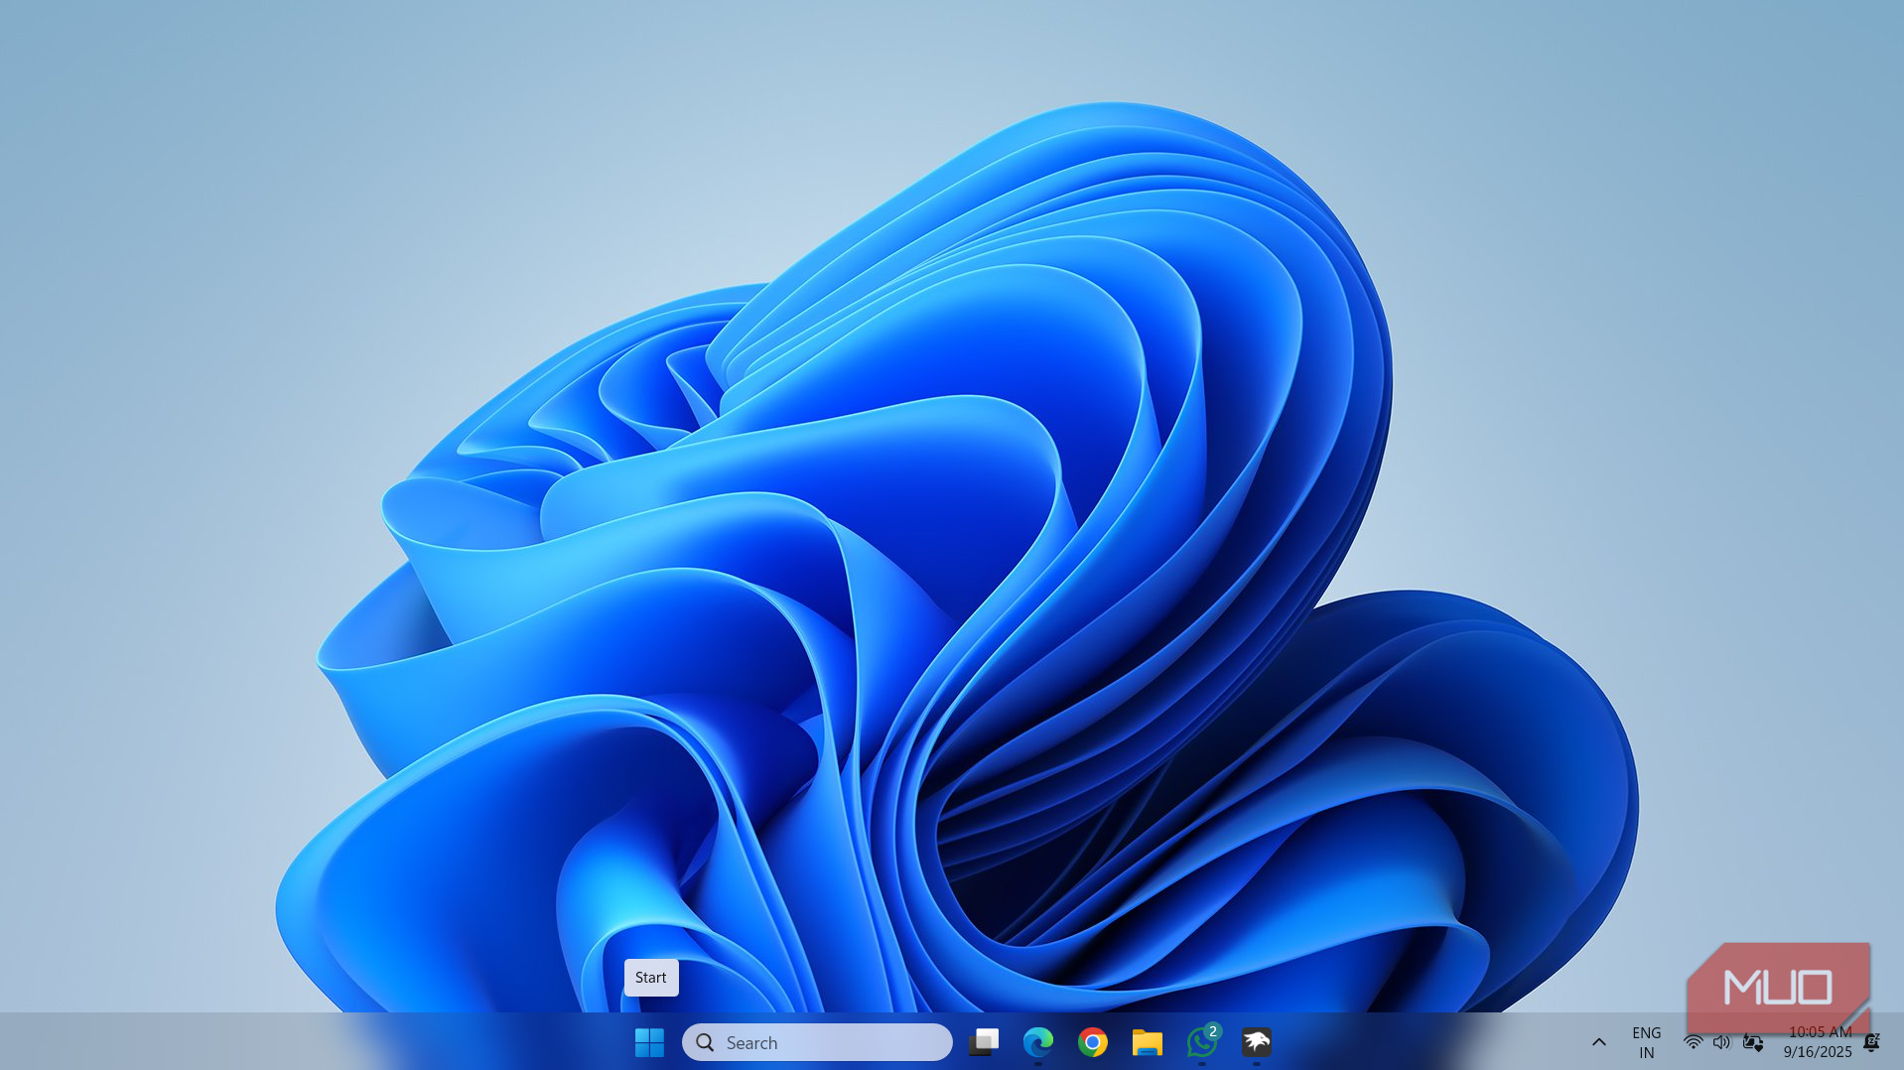Switch the ENG IN input language
Viewport: 1904px width, 1070px height.
[1646, 1042]
